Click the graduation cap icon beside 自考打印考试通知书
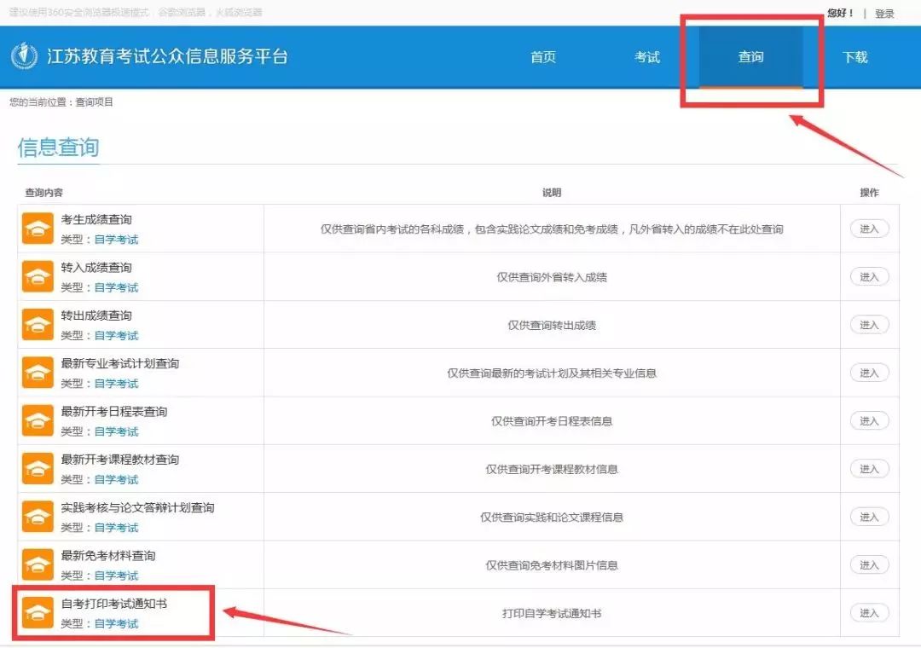Image resolution: width=921 pixels, height=648 pixels. coord(38,612)
